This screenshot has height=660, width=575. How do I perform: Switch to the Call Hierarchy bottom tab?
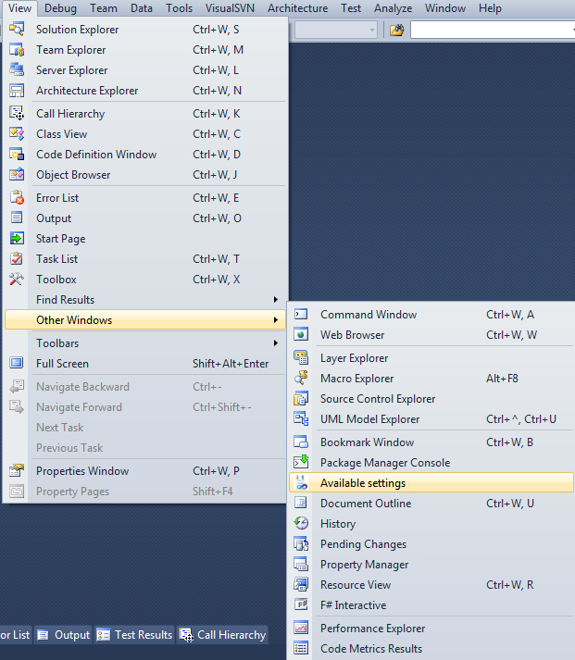click(x=223, y=635)
